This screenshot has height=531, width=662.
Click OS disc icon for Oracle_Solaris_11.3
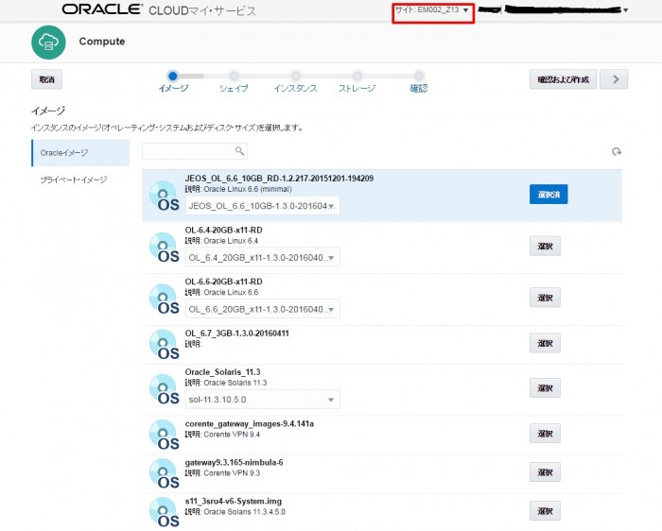tap(165, 389)
